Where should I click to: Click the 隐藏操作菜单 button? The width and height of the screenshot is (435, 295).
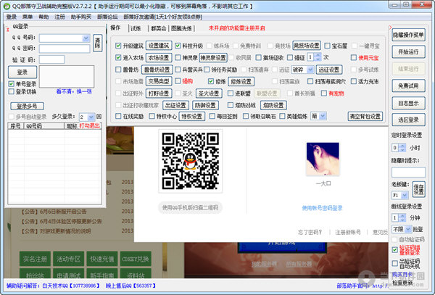(x=408, y=35)
